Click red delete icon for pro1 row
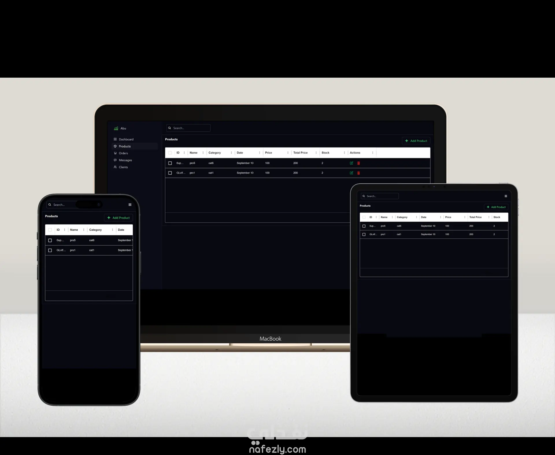This screenshot has width=555, height=455. coord(358,173)
